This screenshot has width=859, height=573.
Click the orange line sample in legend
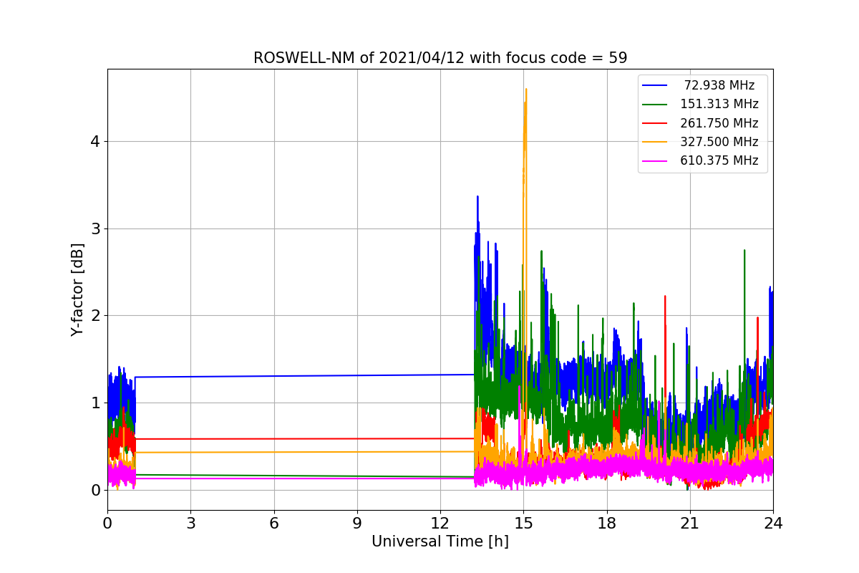pos(655,142)
